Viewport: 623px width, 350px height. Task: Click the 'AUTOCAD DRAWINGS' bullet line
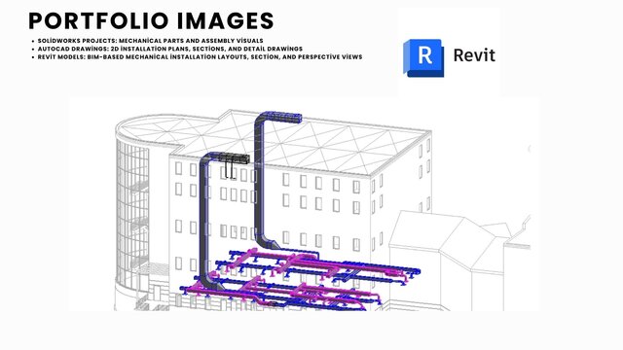pyautogui.click(x=170, y=49)
